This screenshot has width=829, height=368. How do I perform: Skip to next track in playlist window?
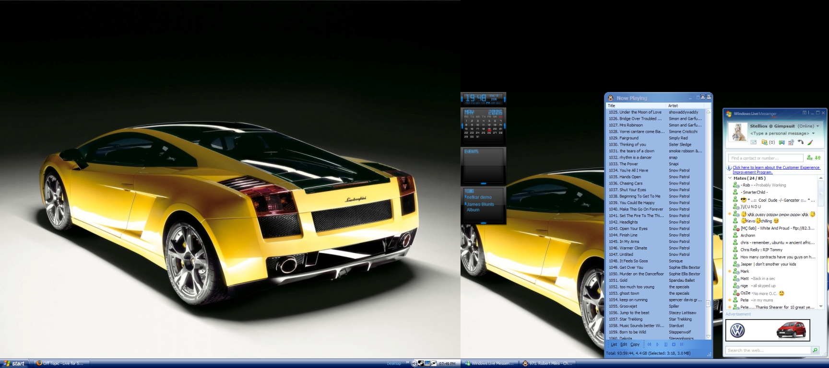tap(682, 345)
